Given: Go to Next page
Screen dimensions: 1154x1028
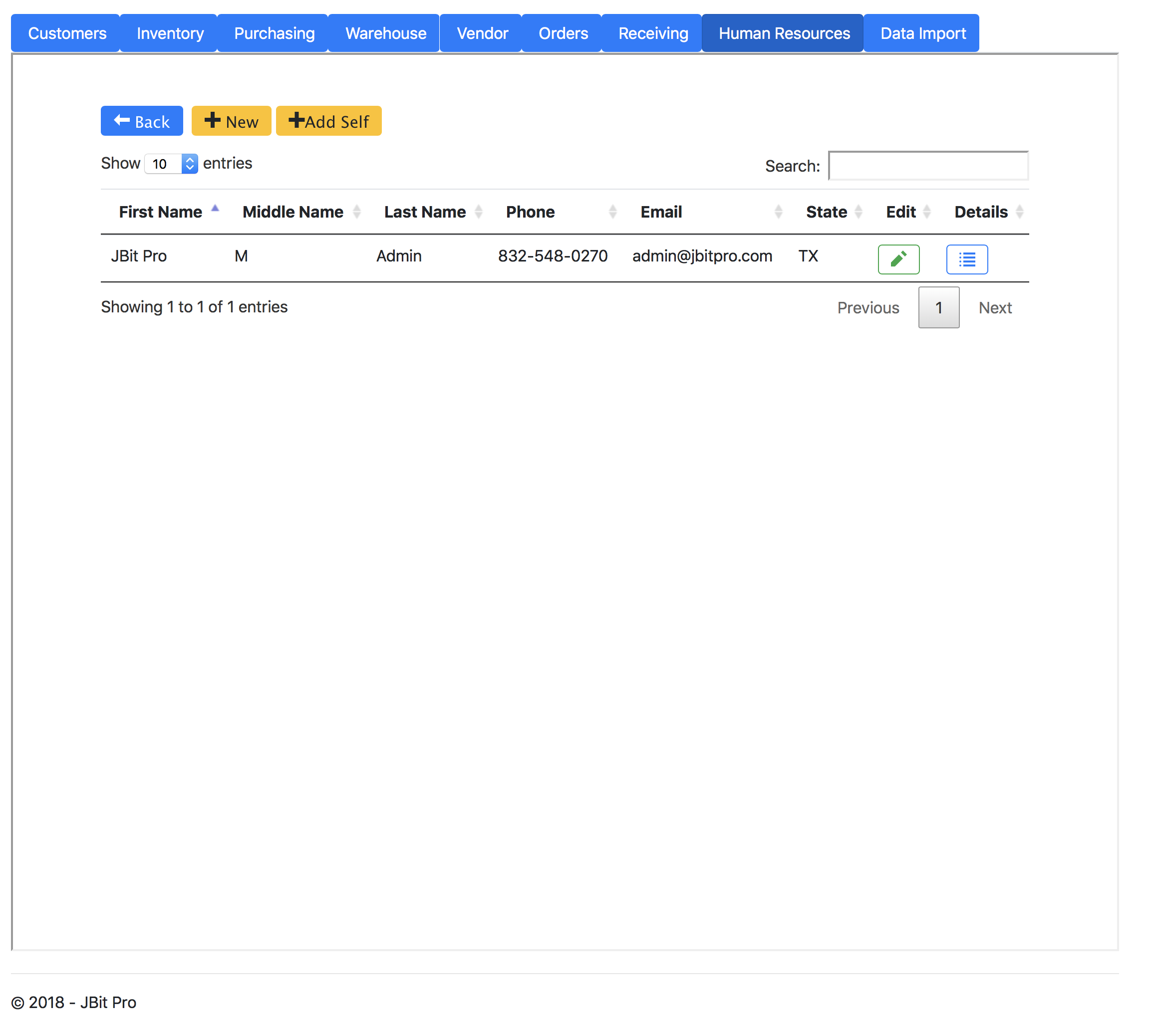Looking at the screenshot, I should point(995,308).
